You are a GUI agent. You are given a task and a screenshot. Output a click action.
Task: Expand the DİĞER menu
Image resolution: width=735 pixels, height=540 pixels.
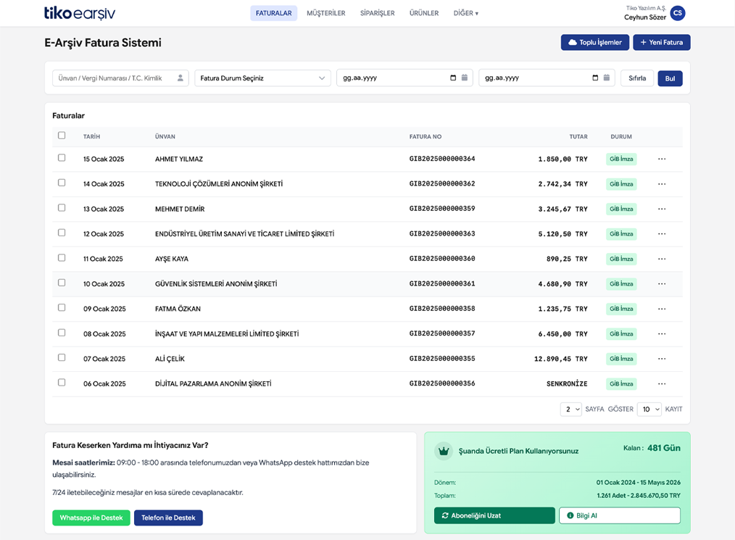(465, 13)
